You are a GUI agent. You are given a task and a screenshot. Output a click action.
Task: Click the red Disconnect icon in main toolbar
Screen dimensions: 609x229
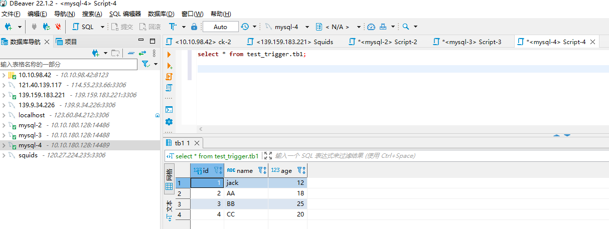tap(58, 27)
